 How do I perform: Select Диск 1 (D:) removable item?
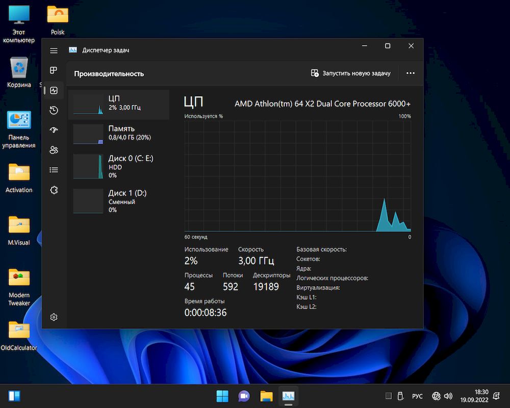(120, 201)
